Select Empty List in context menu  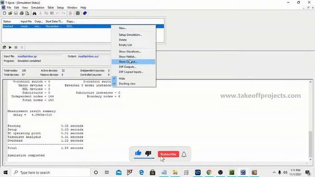[133, 45]
